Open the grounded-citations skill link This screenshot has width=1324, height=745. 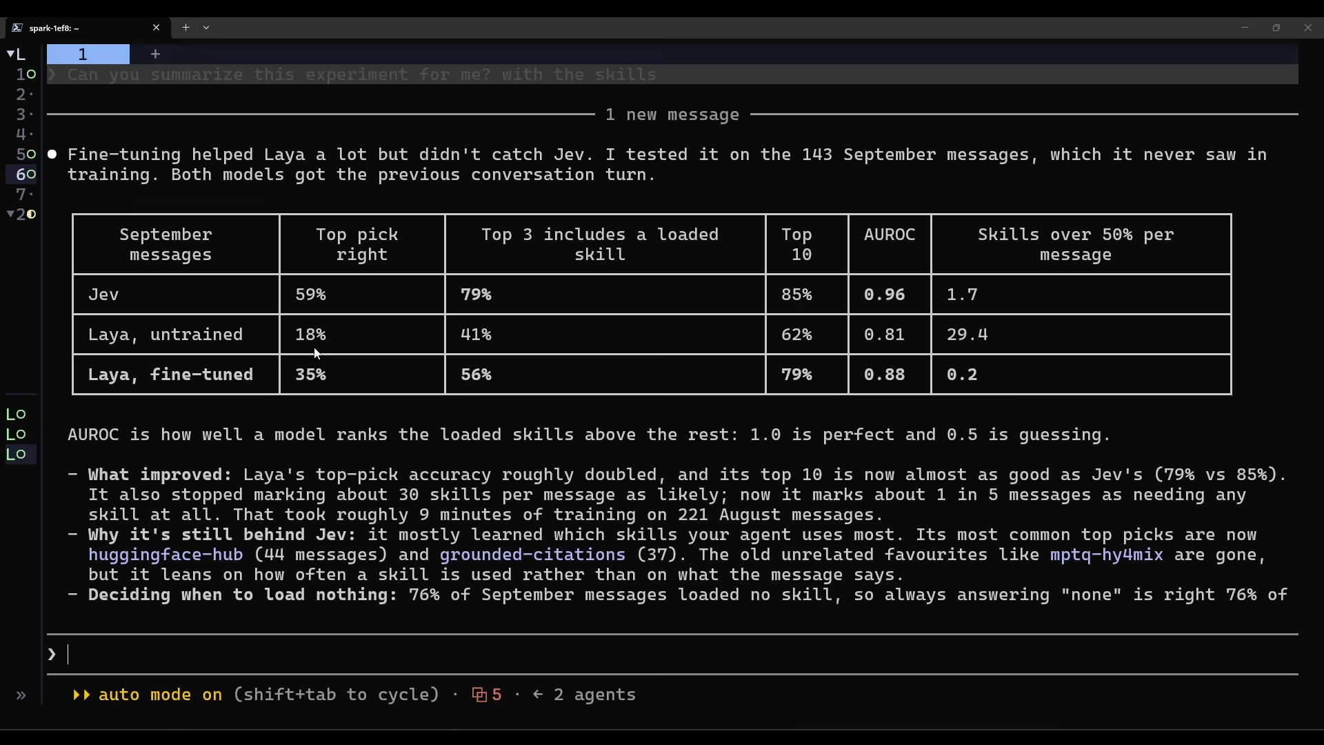(x=532, y=555)
